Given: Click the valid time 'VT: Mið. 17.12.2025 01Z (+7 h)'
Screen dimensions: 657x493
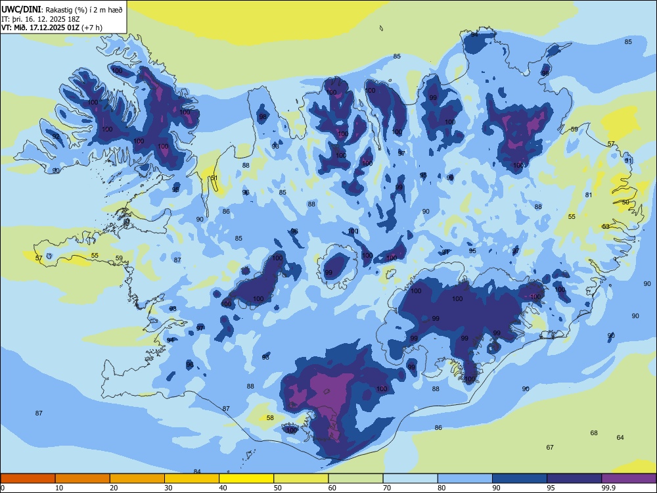Looking at the screenshot, I should pos(51,28).
